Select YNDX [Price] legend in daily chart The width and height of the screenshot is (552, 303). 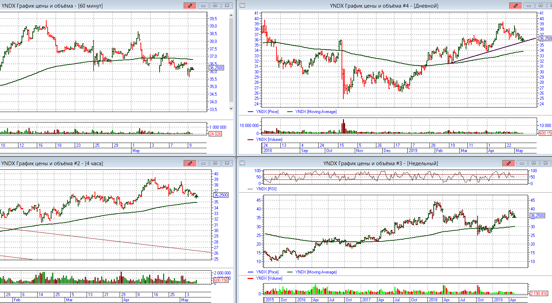click(x=267, y=112)
